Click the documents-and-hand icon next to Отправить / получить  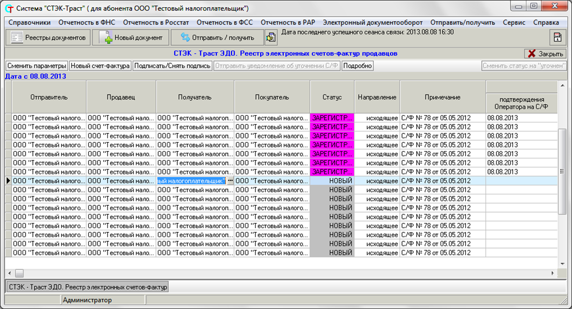click(271, 38)
